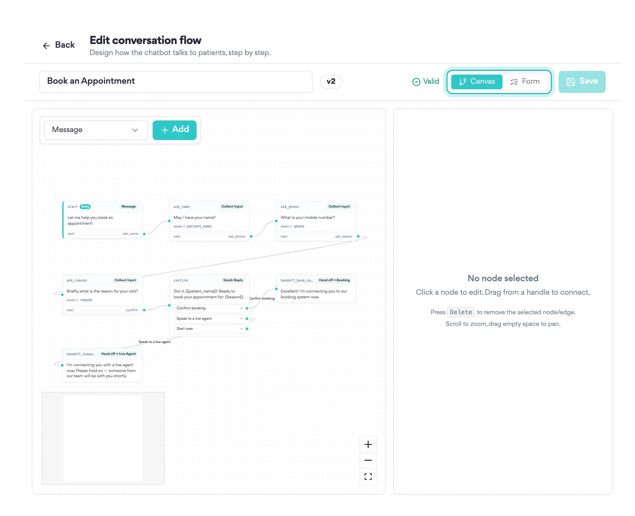The image size is (635, 516).
Task: Fit the canvas view to screen
Action: coord(368,477)
